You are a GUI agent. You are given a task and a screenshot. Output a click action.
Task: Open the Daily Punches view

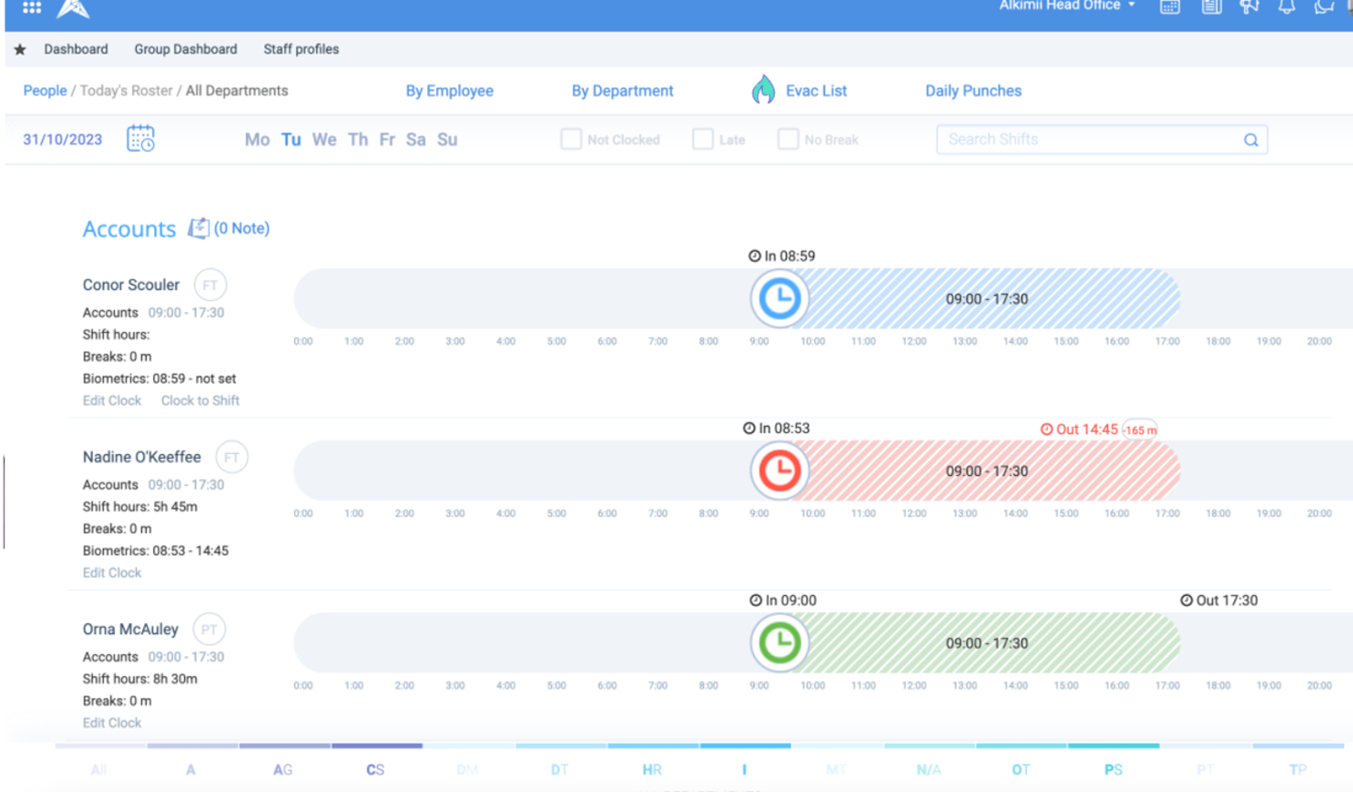973,90
